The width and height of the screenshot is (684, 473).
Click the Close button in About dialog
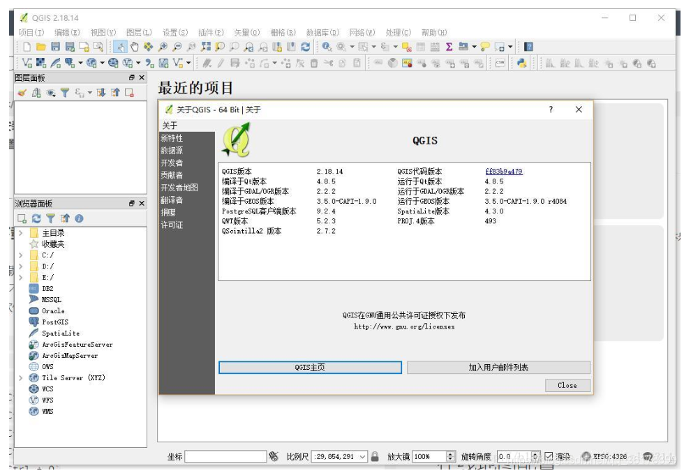coord(567,385)
